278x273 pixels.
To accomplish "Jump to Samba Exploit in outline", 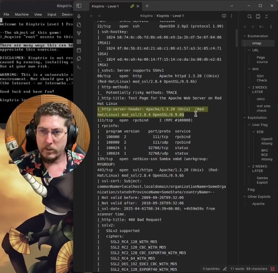I will [x=262, y=181].
